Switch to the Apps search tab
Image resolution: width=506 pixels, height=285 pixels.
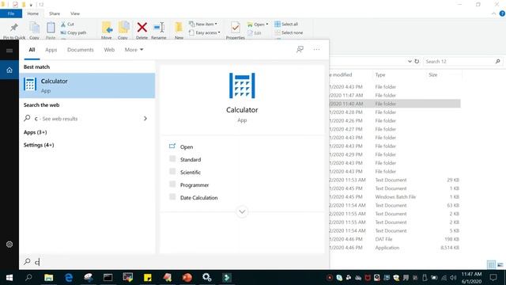(x=51, y=50)
